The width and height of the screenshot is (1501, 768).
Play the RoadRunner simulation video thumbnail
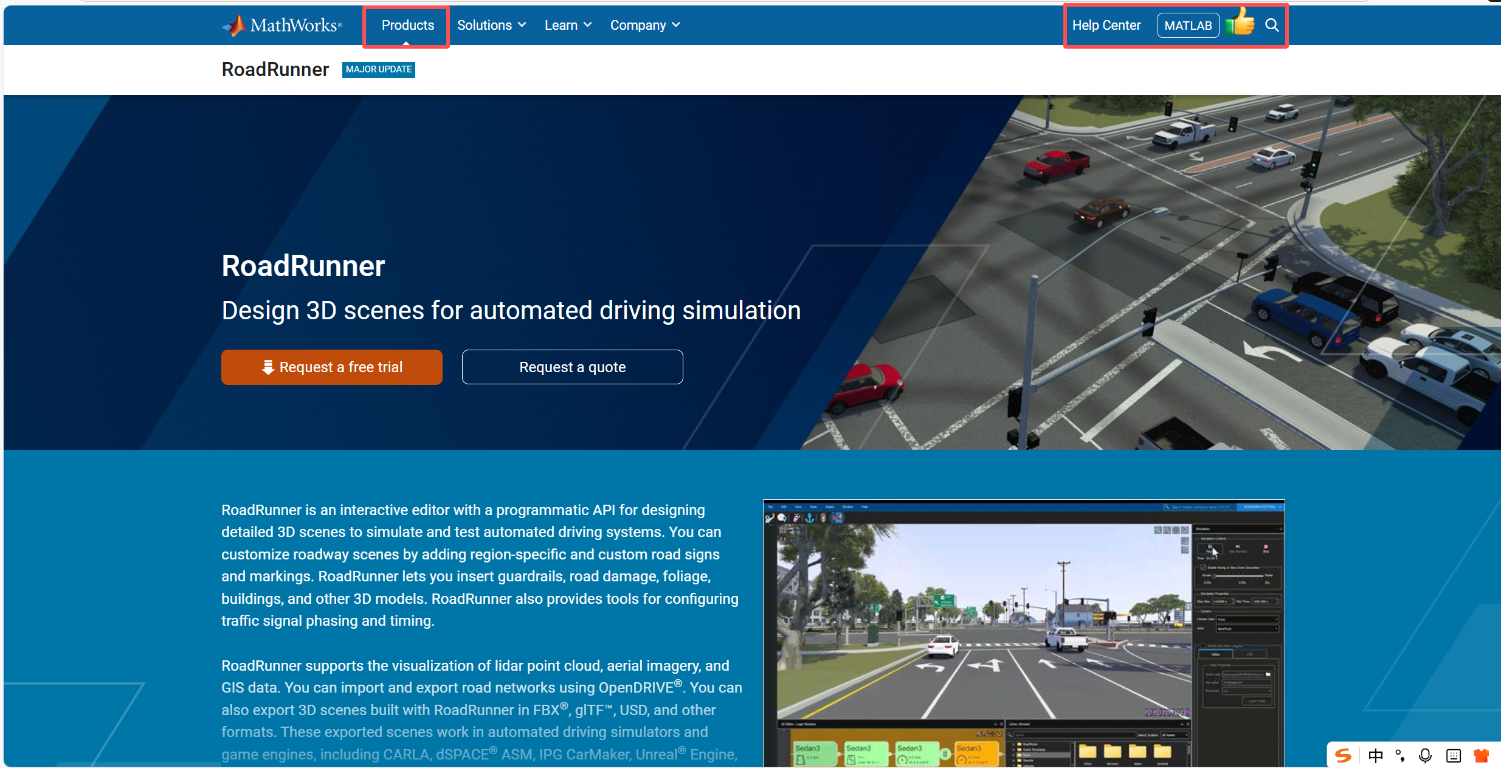tap(1024, 633)
